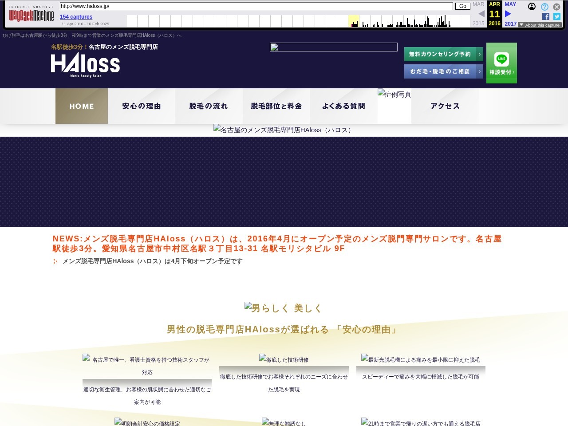Click the APR 11 2016 capture date
This screenshot has width=568, height=426.
[x=495, y=14]
